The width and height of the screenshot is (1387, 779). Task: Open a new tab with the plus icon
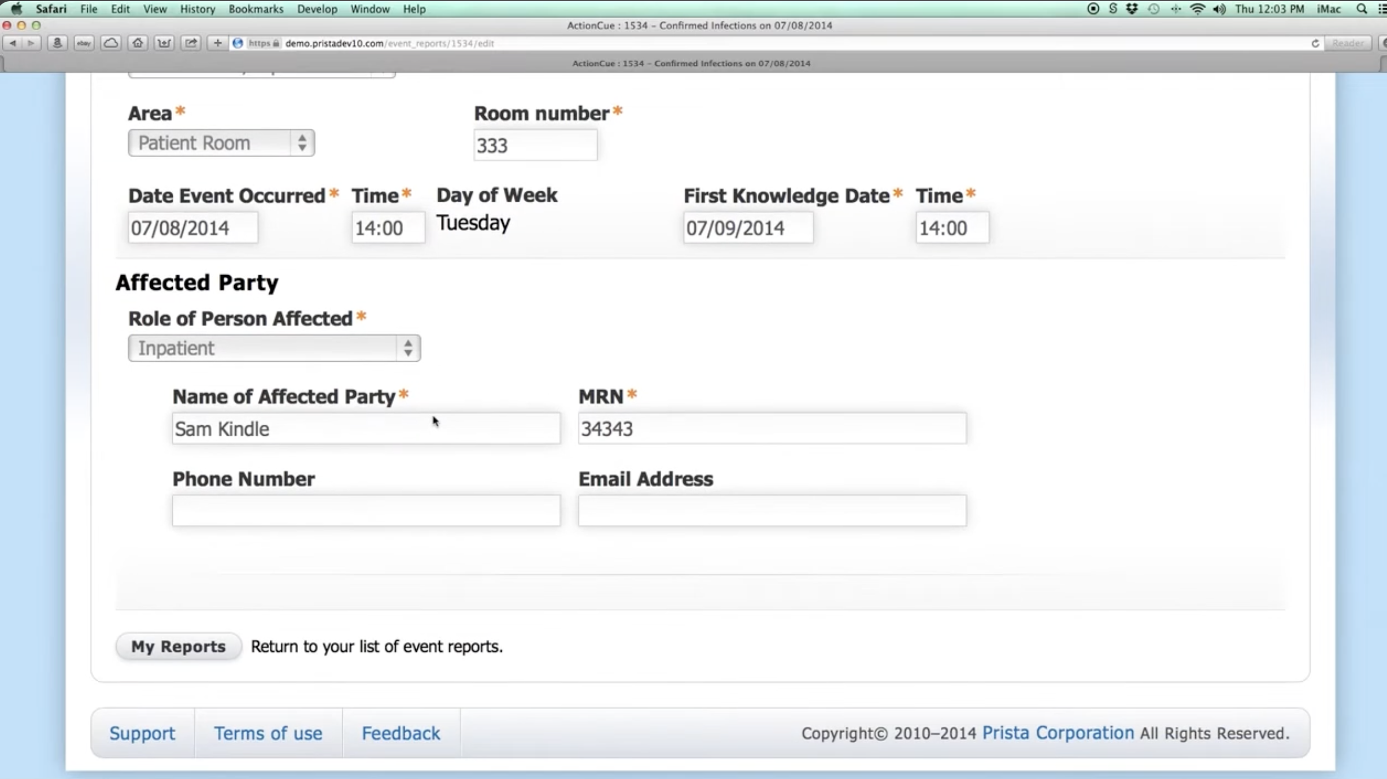[217, 43]
